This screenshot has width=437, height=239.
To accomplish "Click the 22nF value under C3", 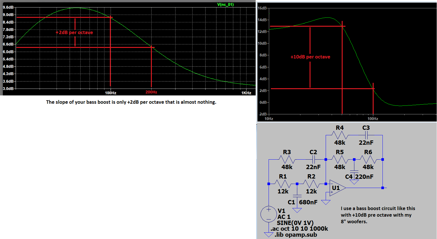I will [x=366, y=142].
